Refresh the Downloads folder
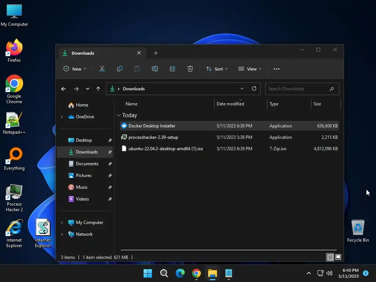Screen dimensions: 376x282 (x=254, y=88)
